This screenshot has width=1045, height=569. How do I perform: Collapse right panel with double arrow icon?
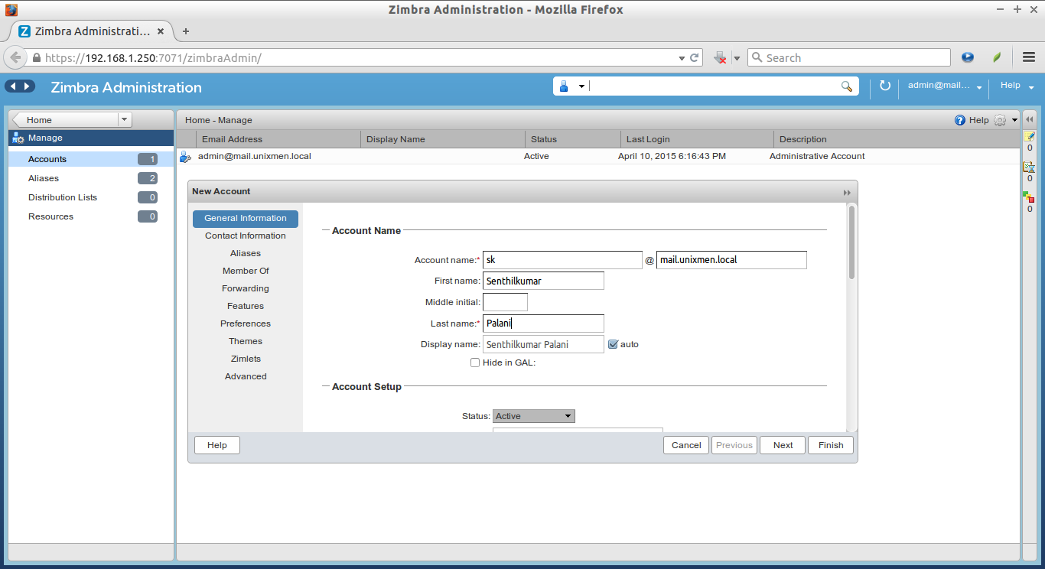click(x=1030, y=120)
